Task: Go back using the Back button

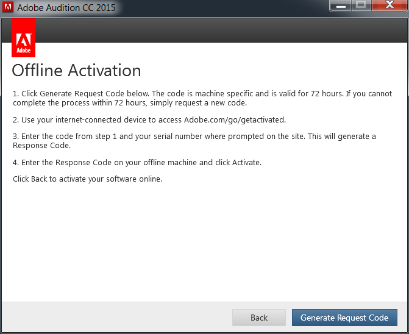Action: 259,318
